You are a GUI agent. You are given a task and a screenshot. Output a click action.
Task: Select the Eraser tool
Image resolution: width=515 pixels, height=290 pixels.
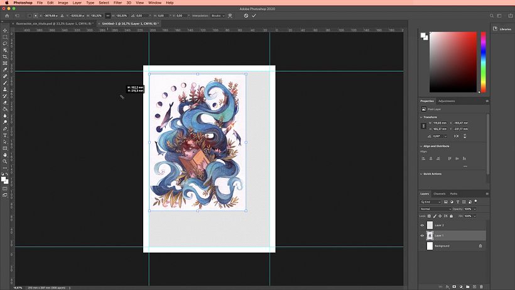pos(5,103)
